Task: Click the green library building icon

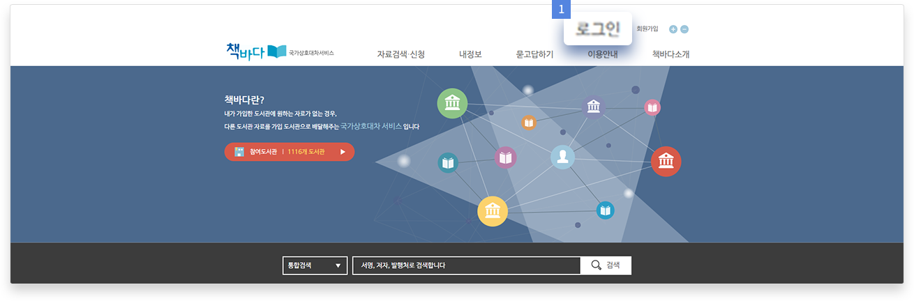Action: (452, 104)
